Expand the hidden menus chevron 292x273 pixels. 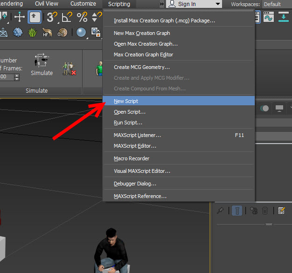pyautogui.click(x=162, y=4)
